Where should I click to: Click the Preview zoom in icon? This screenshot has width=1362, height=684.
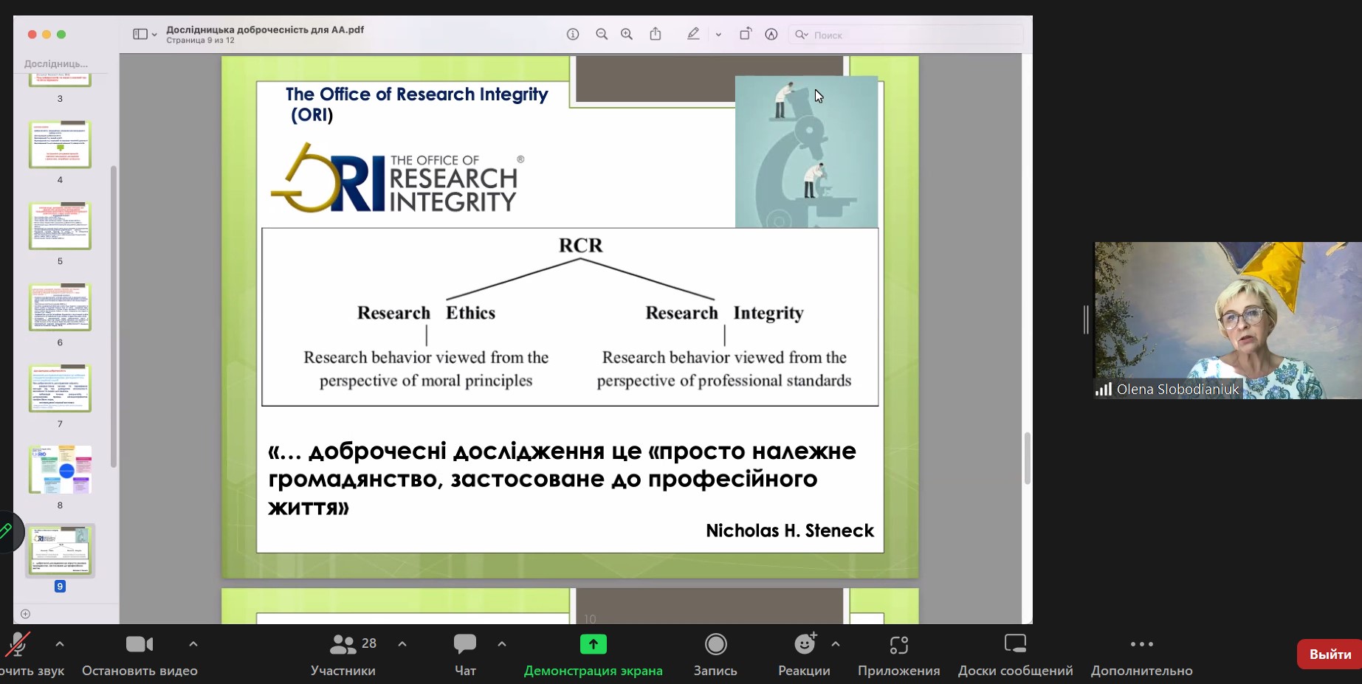coord(627,35)
